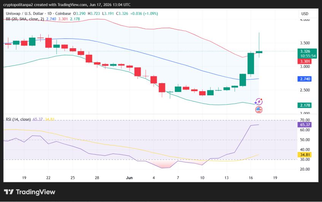This screenshot has width=322, height=202.
Task: Click the 10:55:54 countdown timer label
Action: point(308,56)
